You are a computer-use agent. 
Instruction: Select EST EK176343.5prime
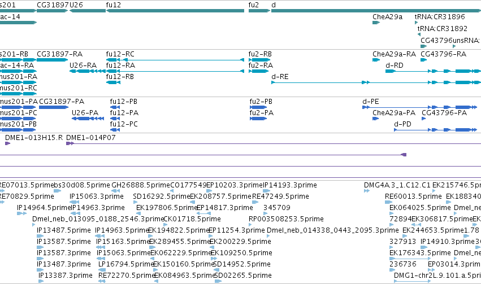pos(410,259)
